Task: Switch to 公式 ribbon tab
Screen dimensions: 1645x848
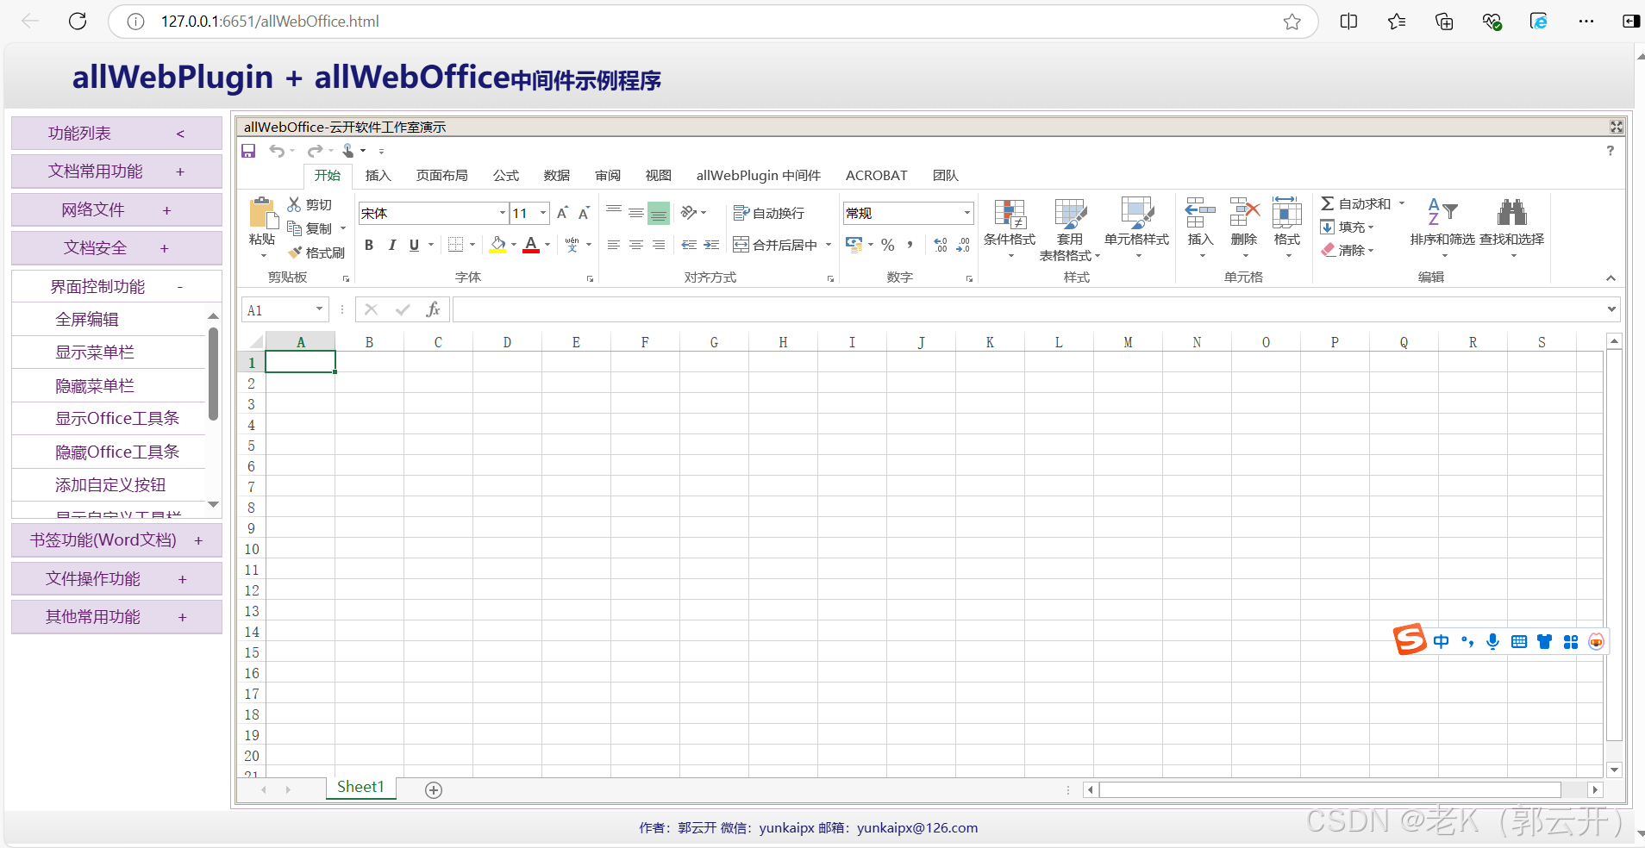Action: (x=505, y=175)
